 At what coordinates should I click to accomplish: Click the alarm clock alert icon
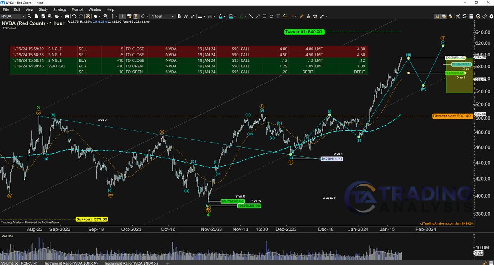pyautogui.click(x=315, y=16)
